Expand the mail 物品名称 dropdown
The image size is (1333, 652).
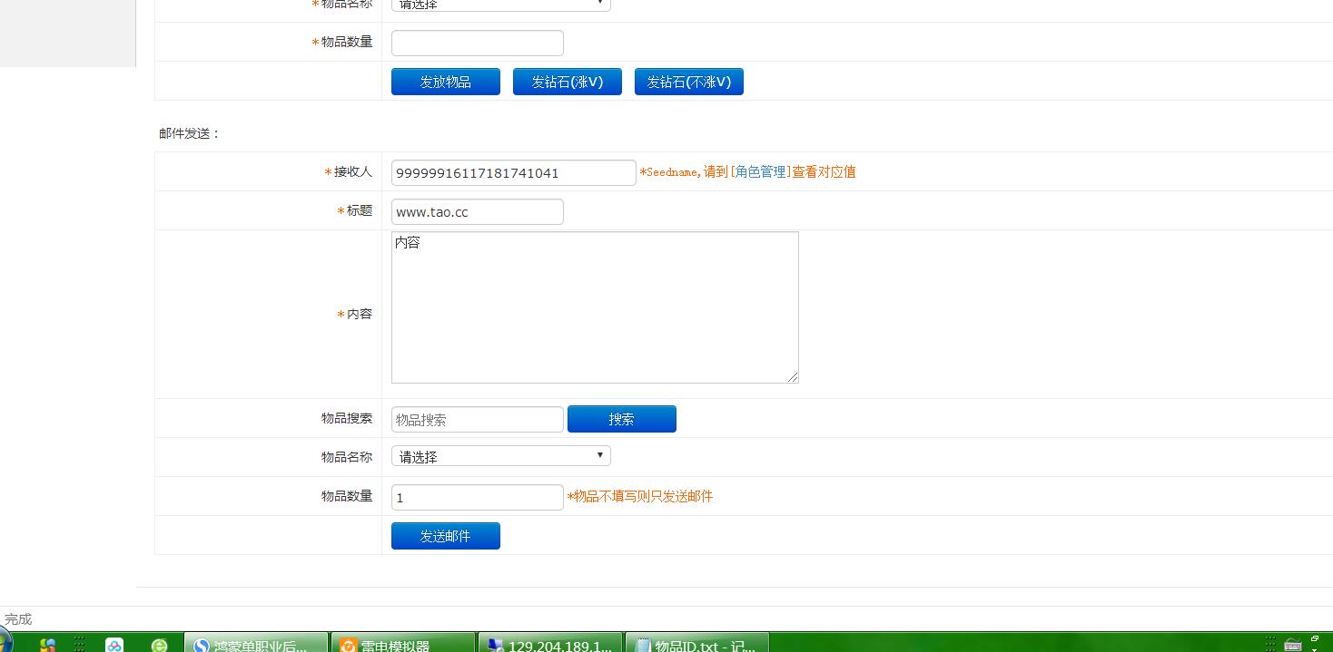(500, 456)
